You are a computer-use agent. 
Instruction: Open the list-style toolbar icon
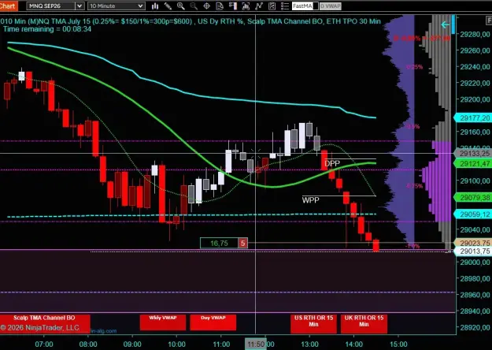285,6
